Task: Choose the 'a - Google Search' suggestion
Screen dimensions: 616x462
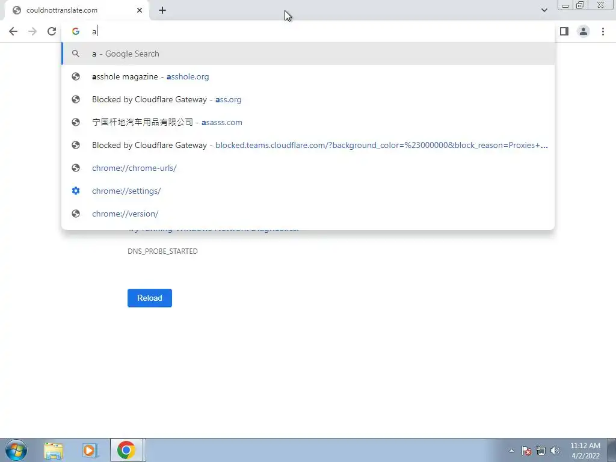Action: pyautogui.click(x=308, y=54)
